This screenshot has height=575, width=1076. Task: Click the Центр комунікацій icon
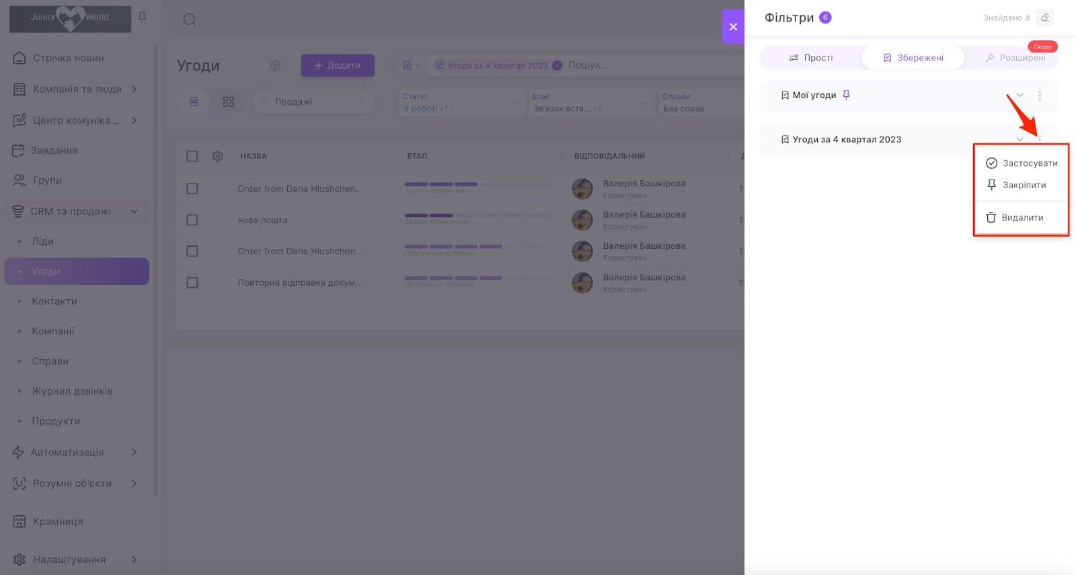pos(20,120)
